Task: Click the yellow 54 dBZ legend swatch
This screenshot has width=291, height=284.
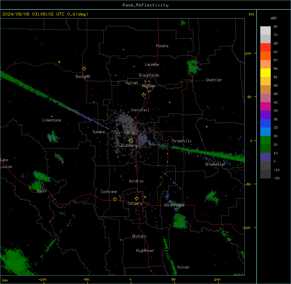Action: (265, 73)
